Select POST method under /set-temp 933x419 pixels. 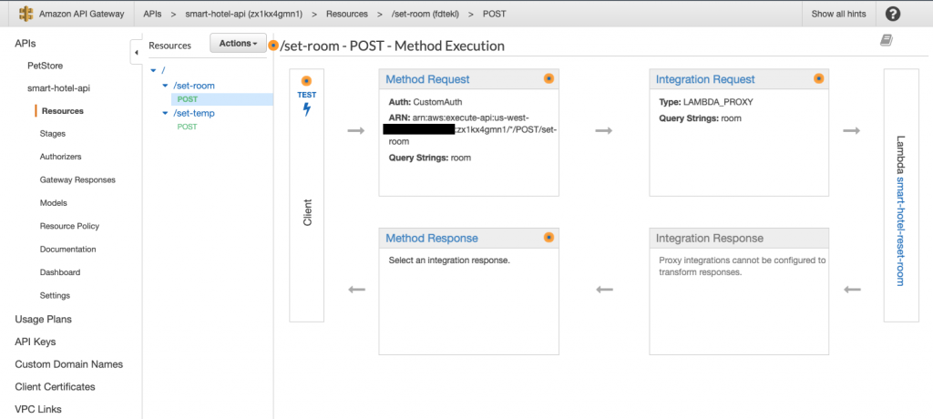pyautogui.click(x=188, y=127)
